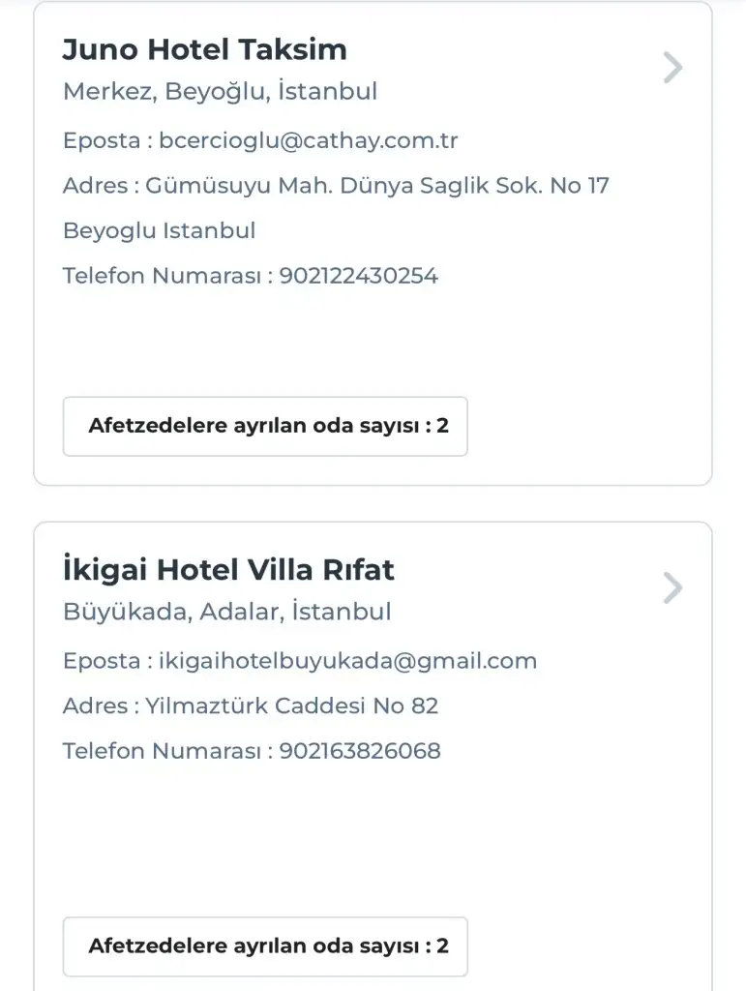Click the Eposta label in Juno Hotel card
746x991 pixels.
point(102,140)
